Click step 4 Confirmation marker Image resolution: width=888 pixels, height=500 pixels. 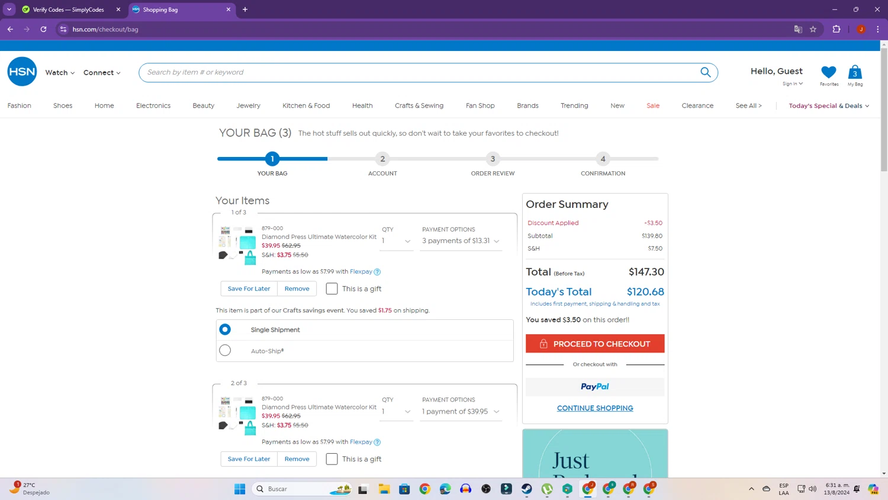603,159
